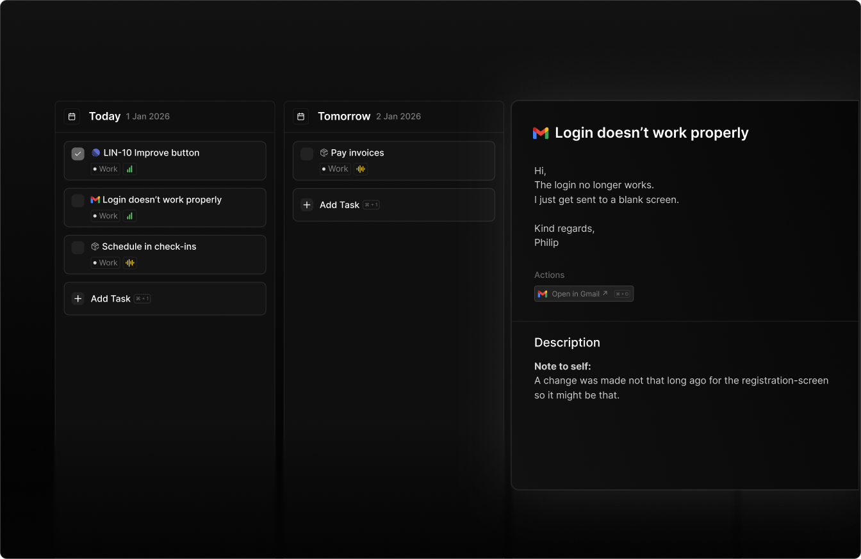Click the green priority bars on LIN-10 task
Viewport: 861px width, 559px height.
[129, 169]
